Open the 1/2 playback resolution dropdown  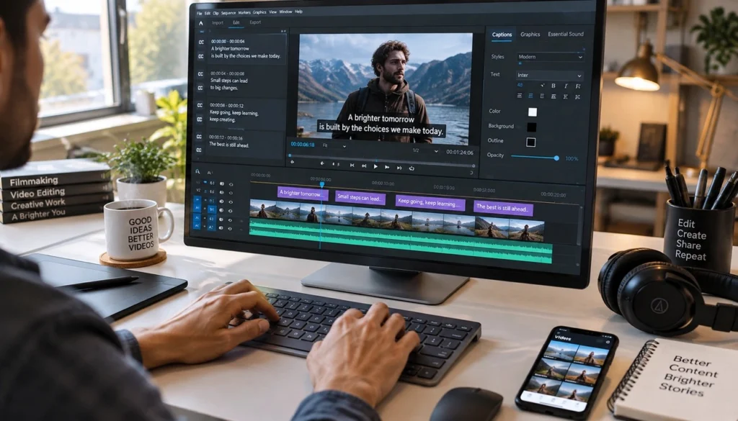tap(424, 151)
